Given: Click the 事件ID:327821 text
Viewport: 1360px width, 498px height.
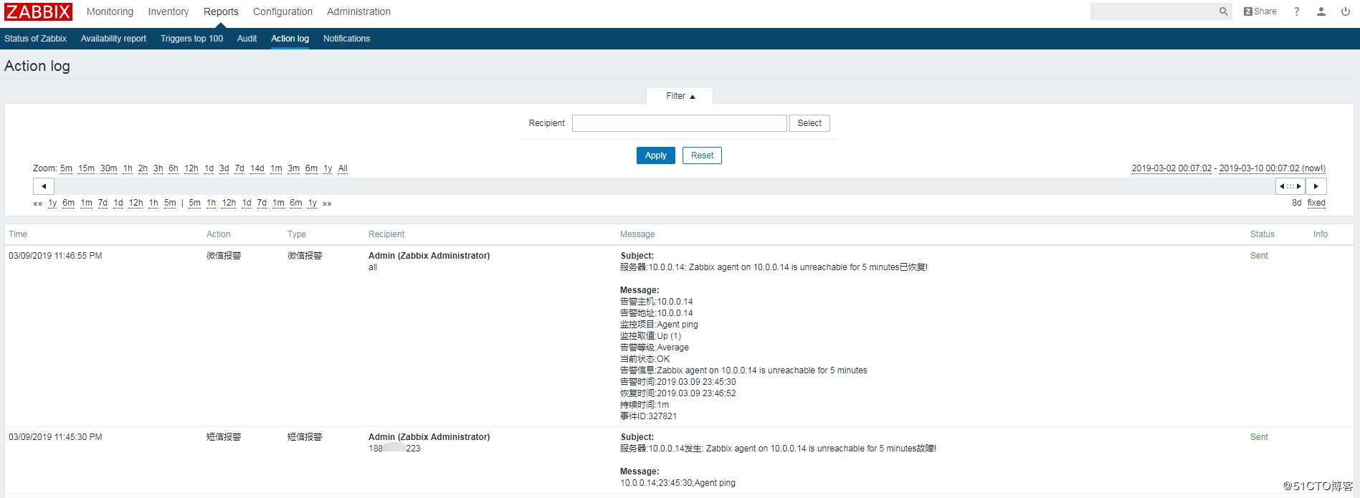Looking at the screenshot, I should (648, 416).
